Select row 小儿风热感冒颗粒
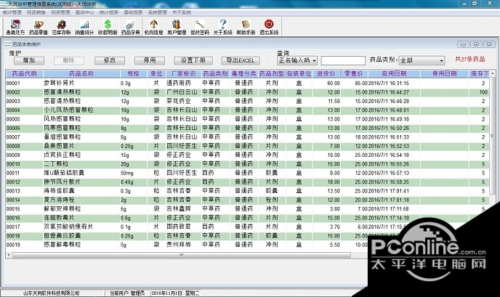This screenshot has width=500, height=297. [247, 110]
